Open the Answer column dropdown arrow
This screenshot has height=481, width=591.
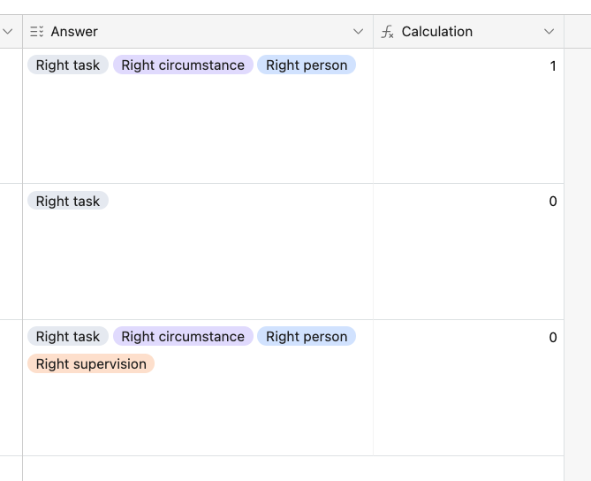pos(358,32)
